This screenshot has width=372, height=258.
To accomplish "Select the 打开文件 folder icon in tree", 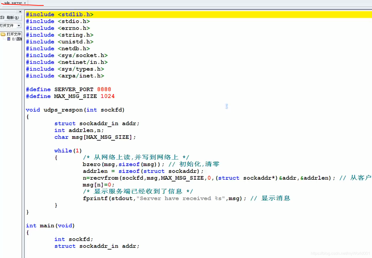I will click(3, 34).
